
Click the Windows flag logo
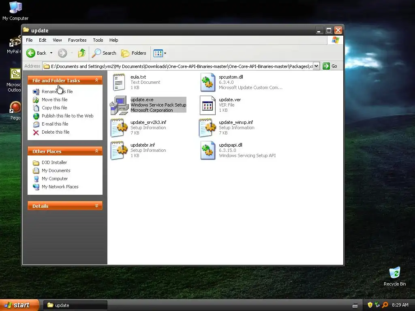pyautogui.click(x=335, y=40)
